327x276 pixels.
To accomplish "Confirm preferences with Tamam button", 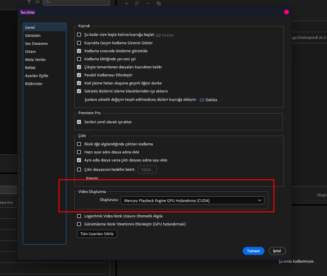I will click(x=253, y=251).
